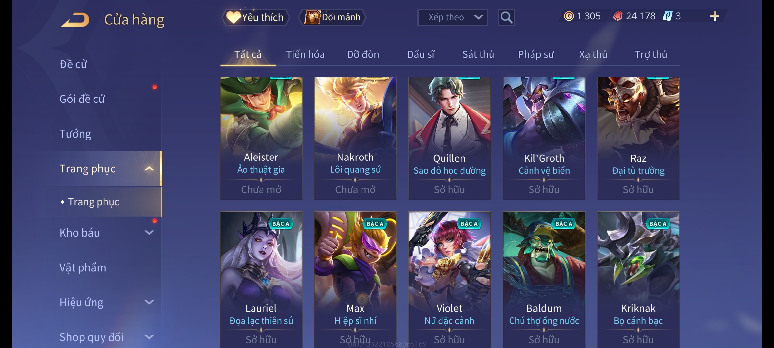Open Yêu thích heart favorites

(x=255, y=17)
